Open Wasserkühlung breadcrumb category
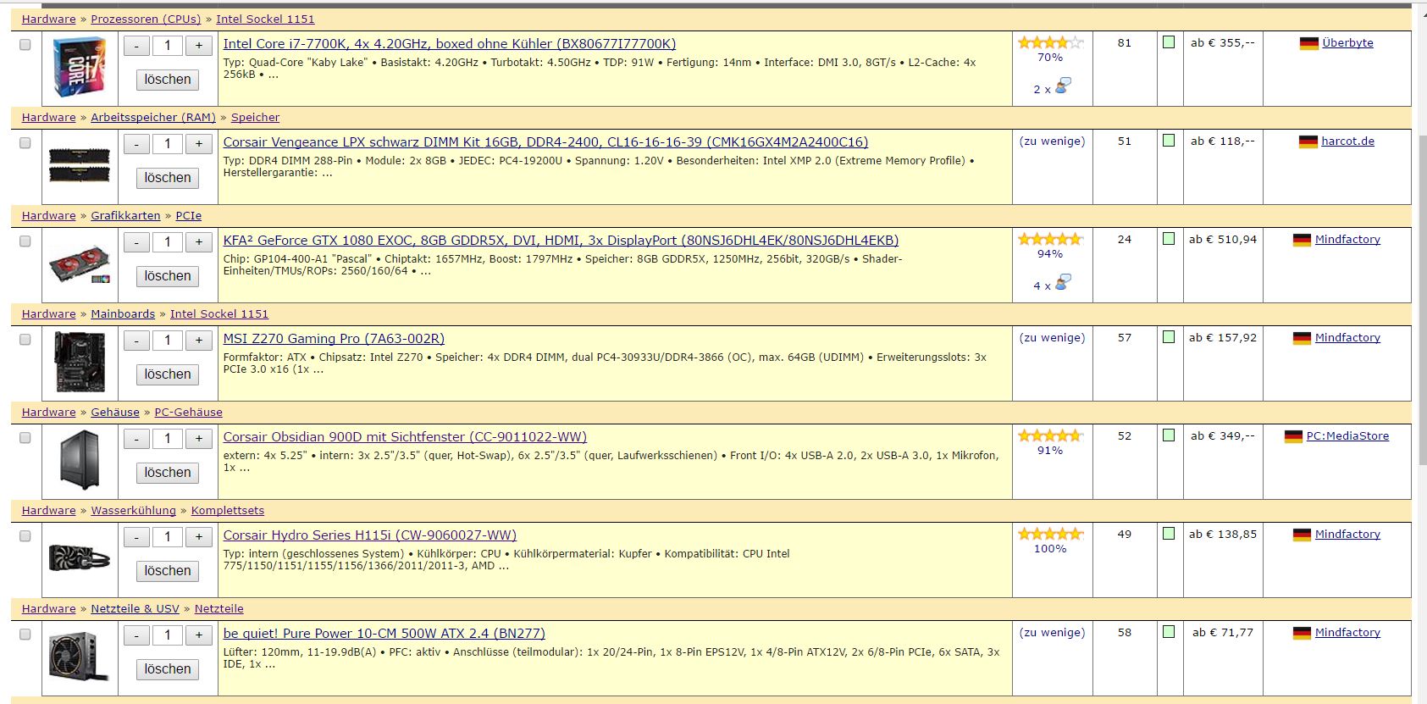This screenshot has height=704, width=1427. click(x=133, y=510)
